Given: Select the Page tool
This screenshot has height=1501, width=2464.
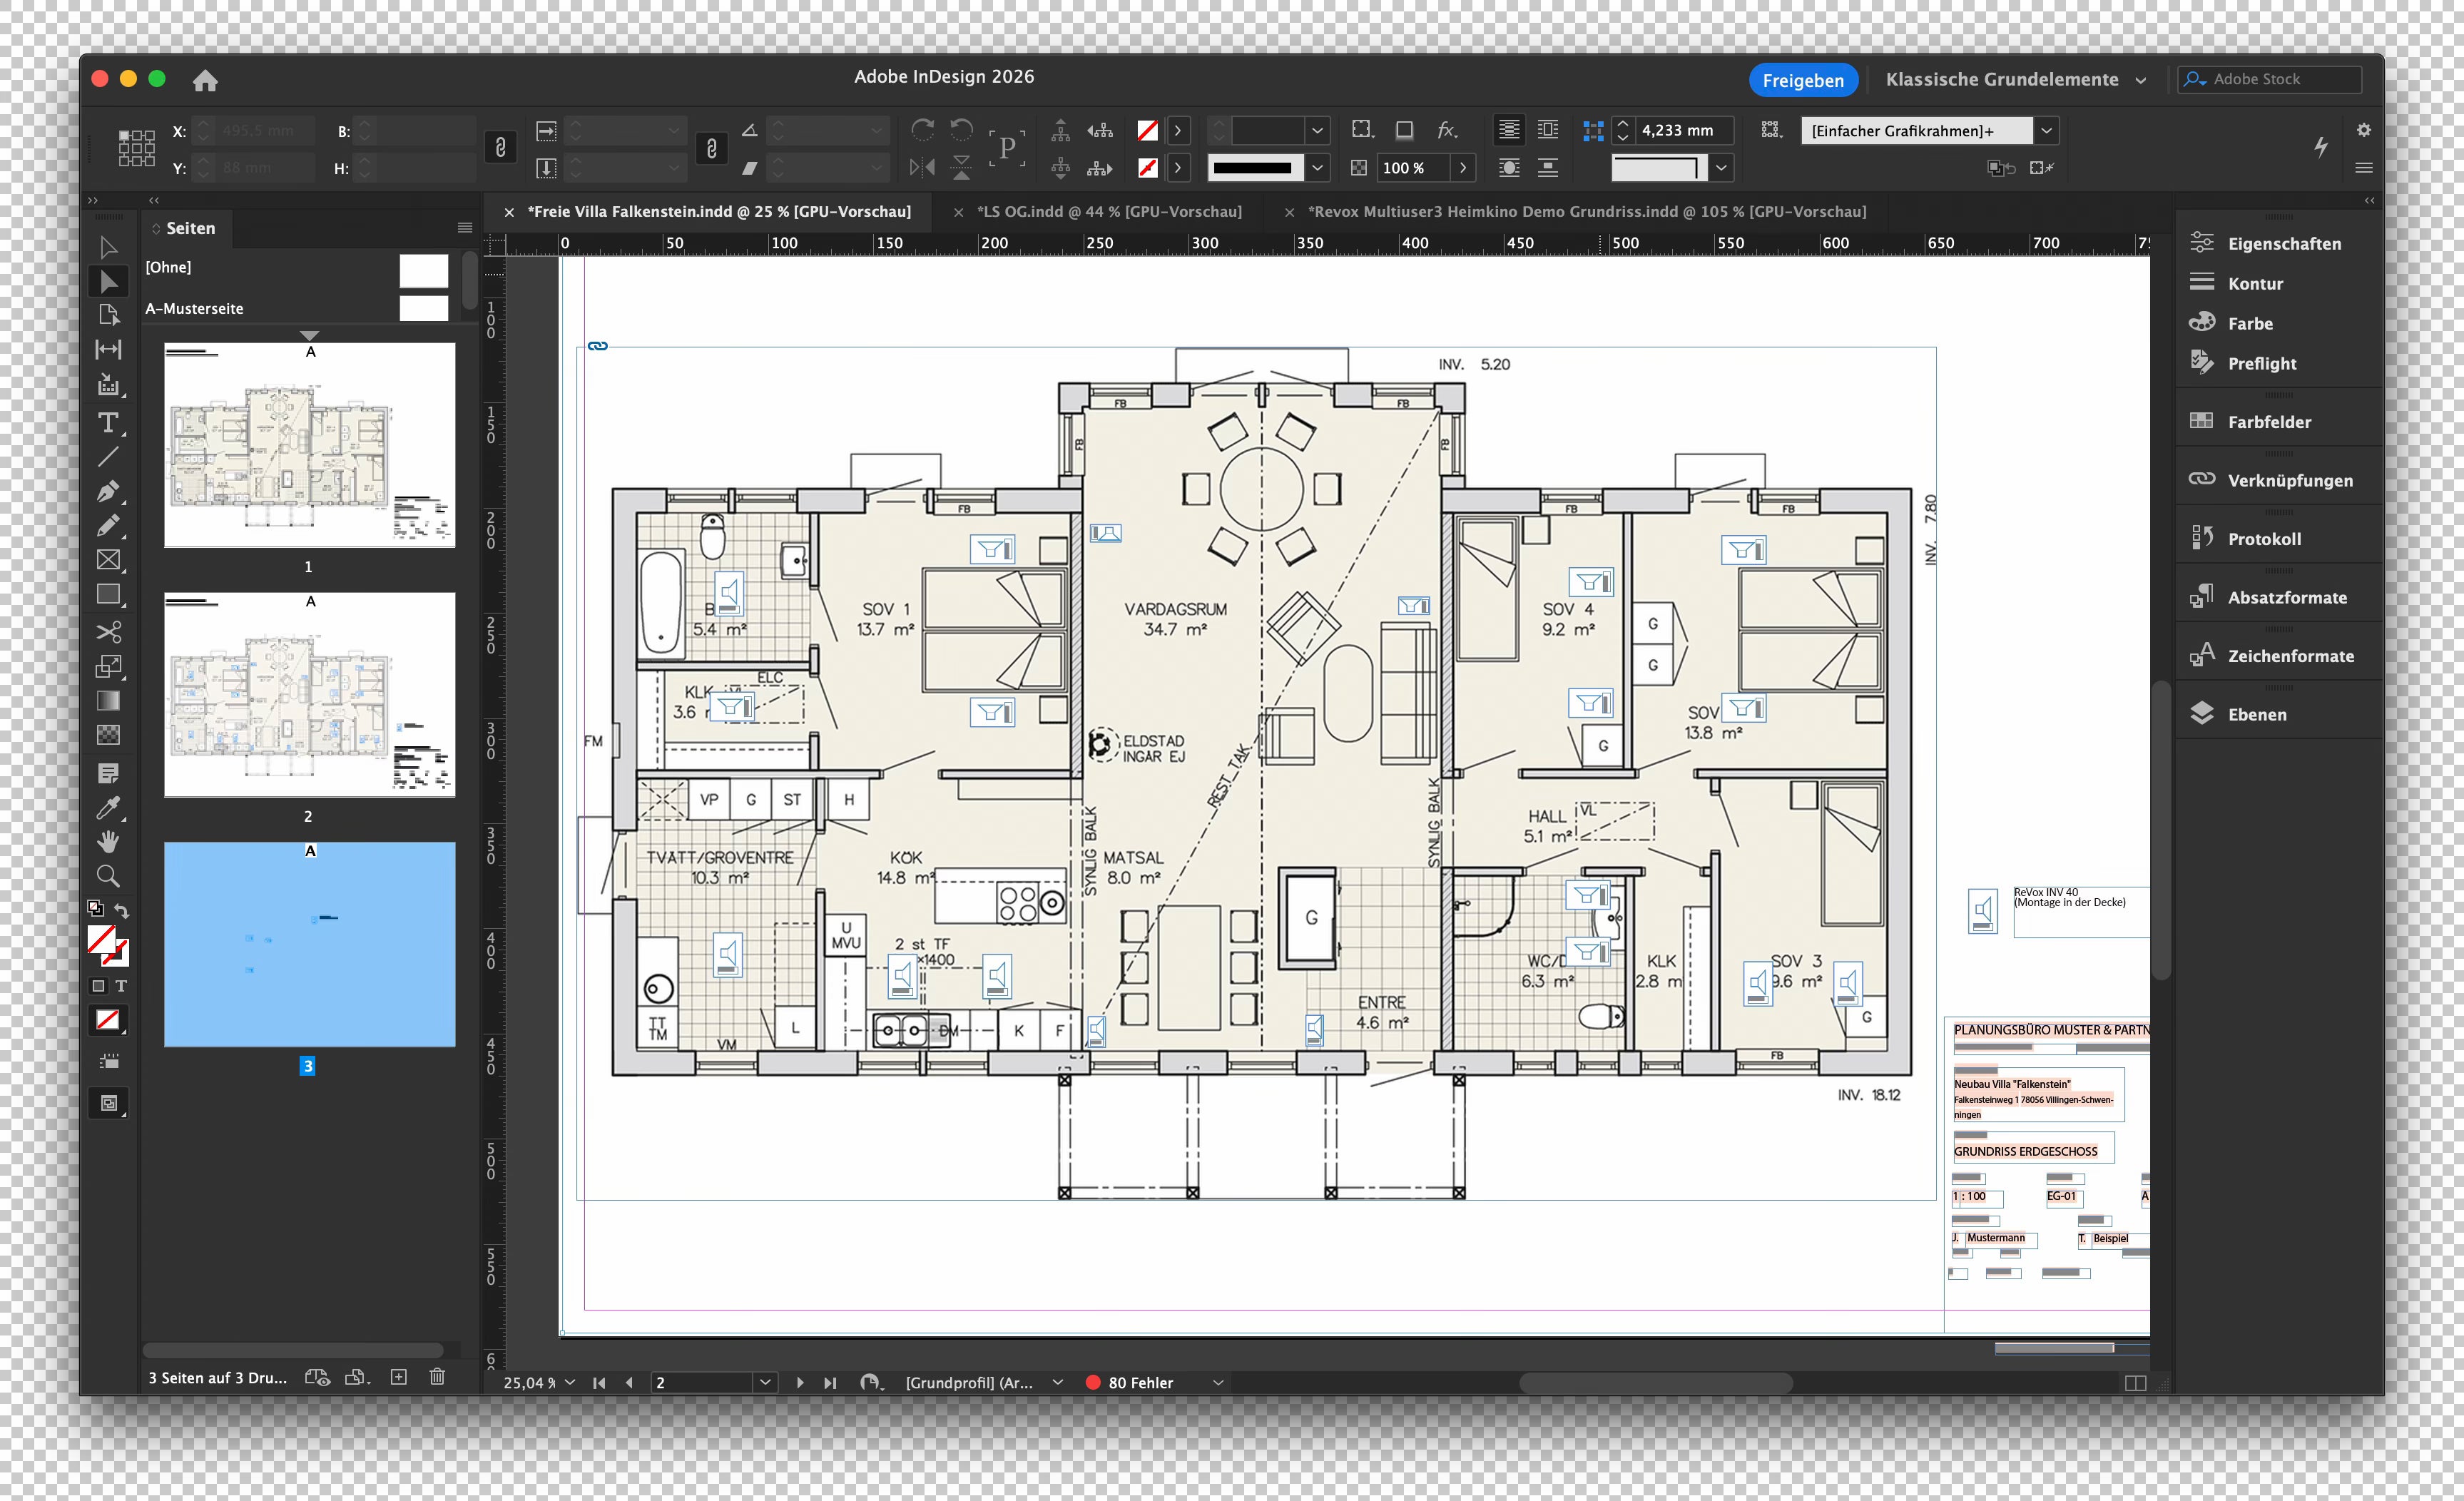Looking at the screenshot, I should point(108,316).
